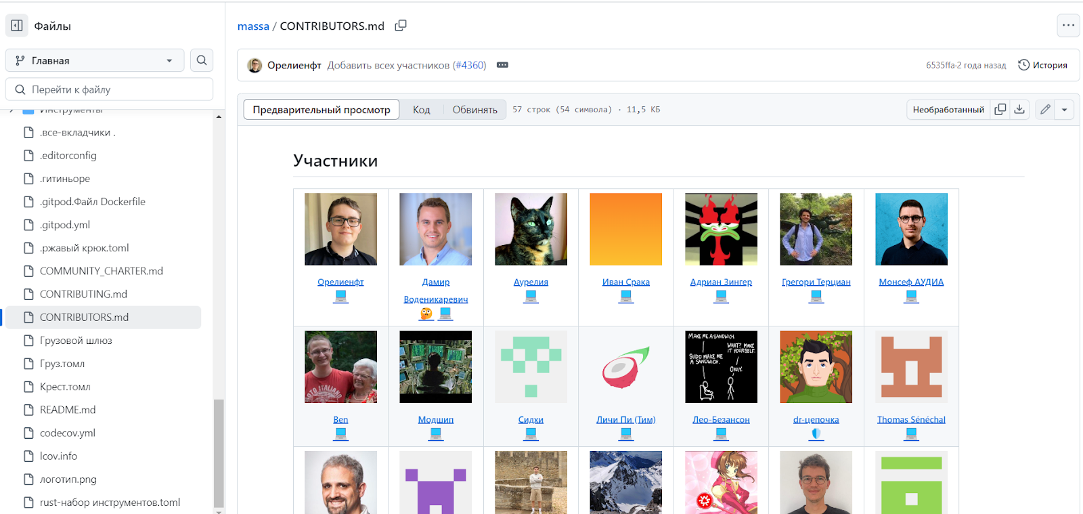The width and height of the screenshot is (1083, 514).
Task: Download raw file icon
Action: pos(1019,109)
